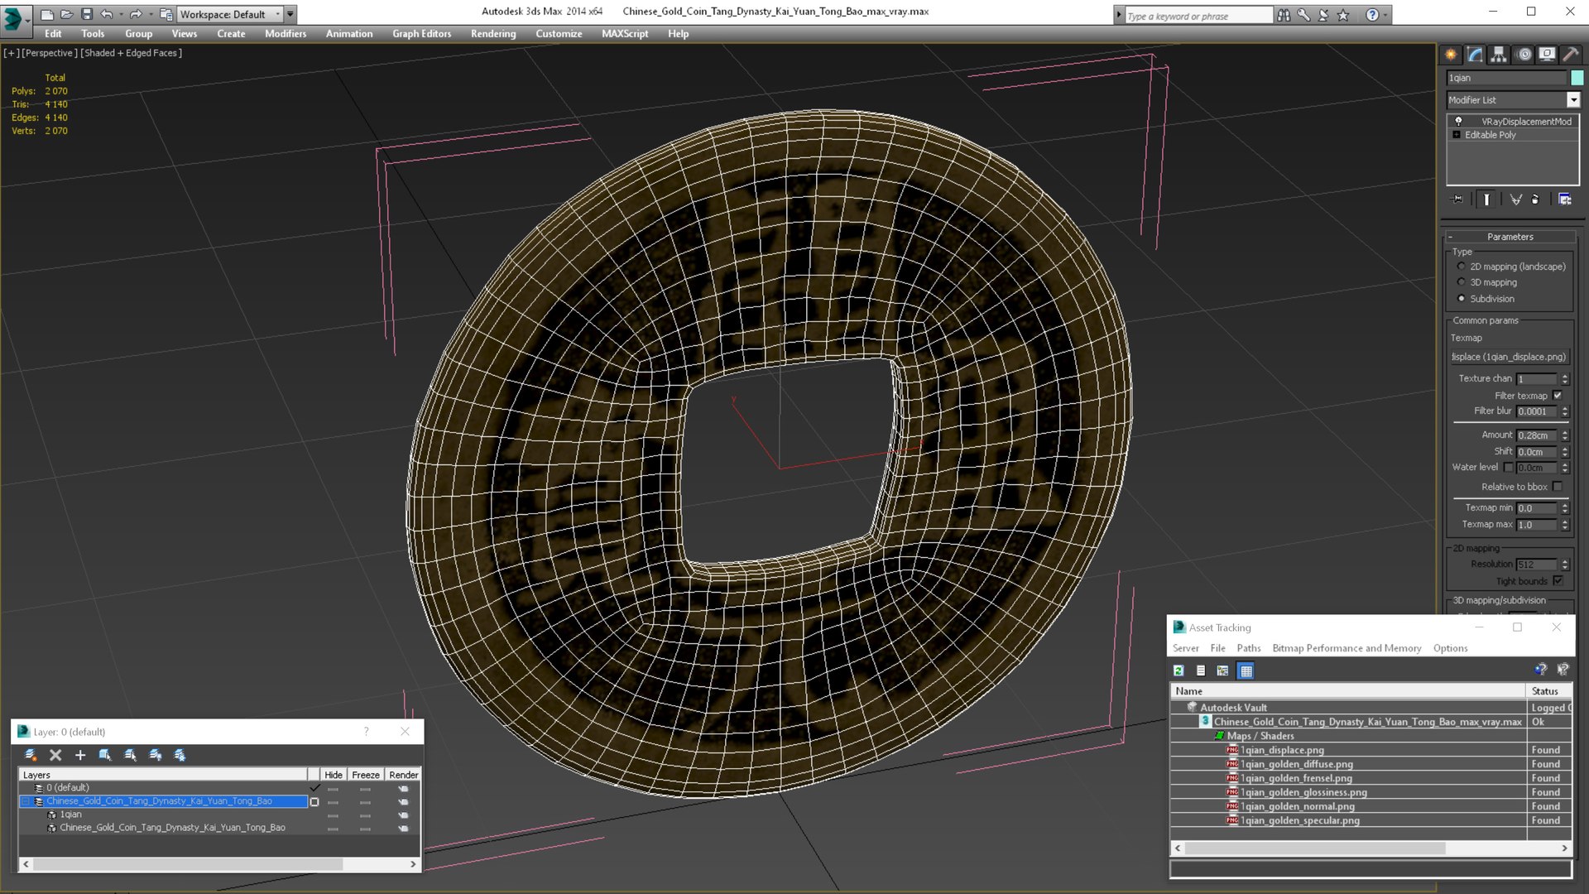
Task: Expand the Editable Poly stack entry
Action: 1457,135
